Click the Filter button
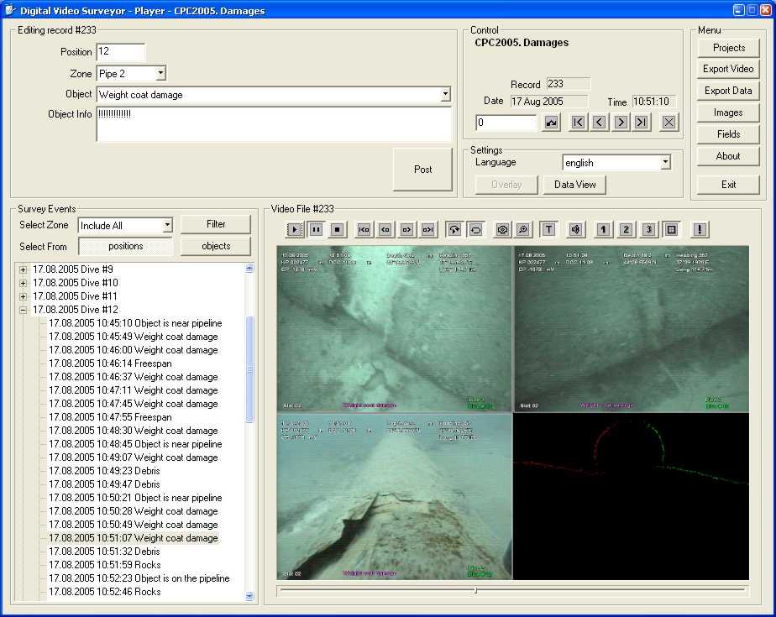776x617 pixels. (216, 224)
